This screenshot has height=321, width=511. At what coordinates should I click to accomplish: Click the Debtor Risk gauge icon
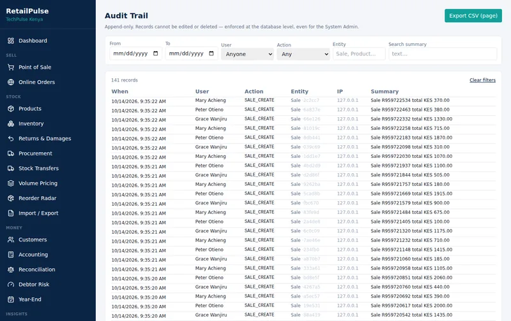pyautogui.click(x=11, y=284)
